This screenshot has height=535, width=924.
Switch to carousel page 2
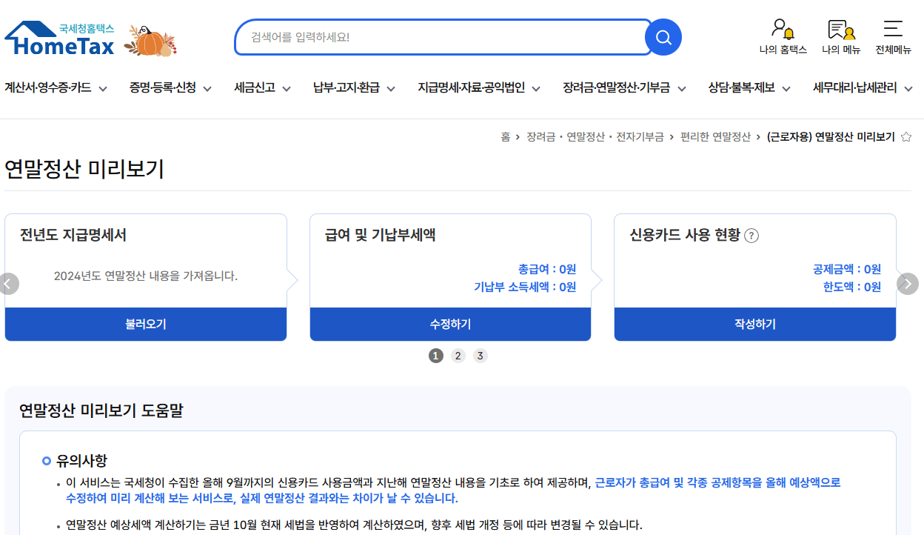coord(458,356)
